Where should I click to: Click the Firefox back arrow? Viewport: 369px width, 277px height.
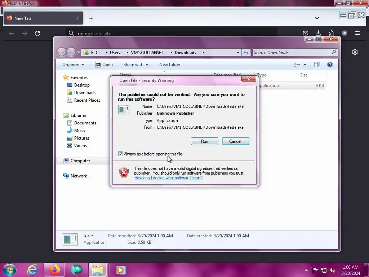pos(12,34)
